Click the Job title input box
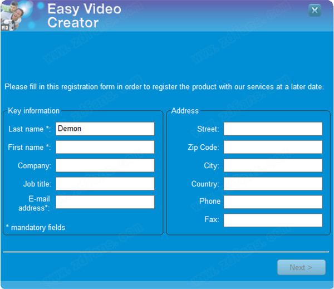The height and width of the screenshot is (289, 334). pyautogui.click(x=105, y=184)
